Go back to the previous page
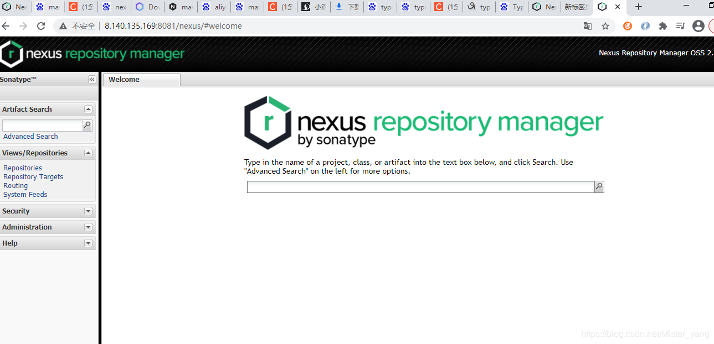This screenshot has height=344, width=714. pos(6,26)
